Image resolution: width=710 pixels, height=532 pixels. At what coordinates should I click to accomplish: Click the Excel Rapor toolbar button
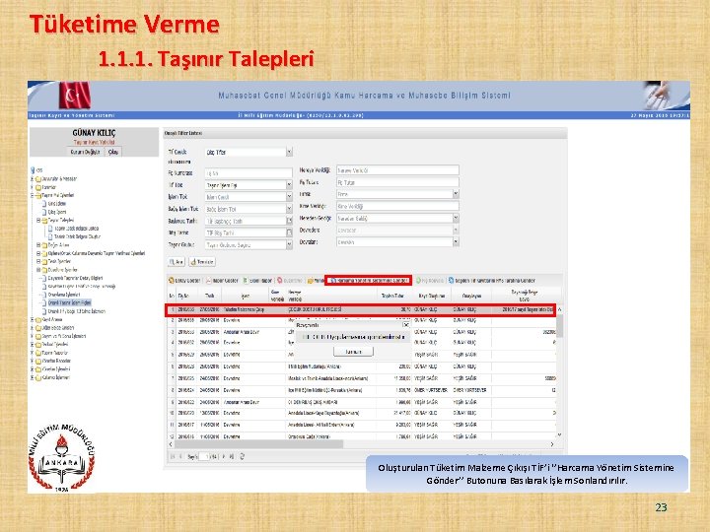[257, 281]
